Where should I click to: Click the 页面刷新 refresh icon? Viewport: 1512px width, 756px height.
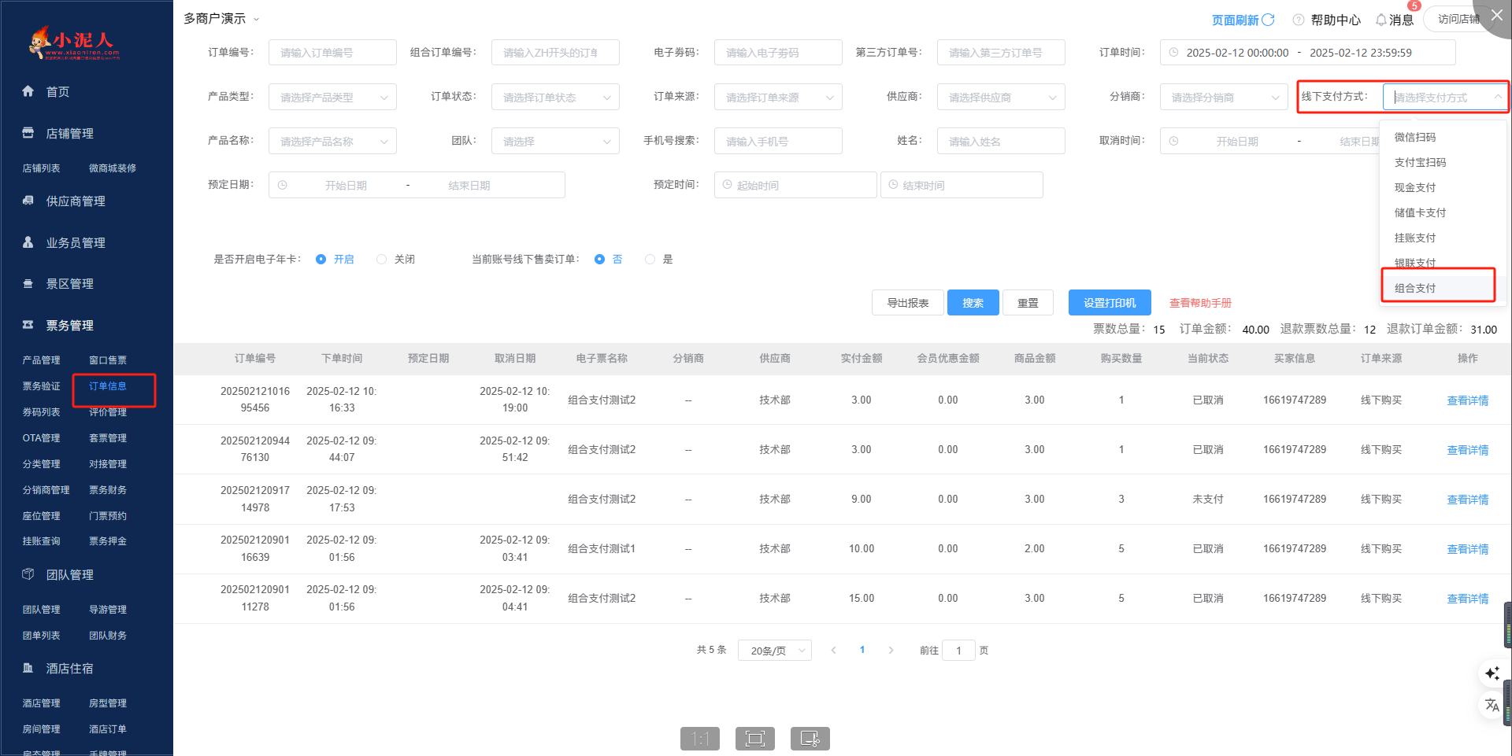point(1268,20)
